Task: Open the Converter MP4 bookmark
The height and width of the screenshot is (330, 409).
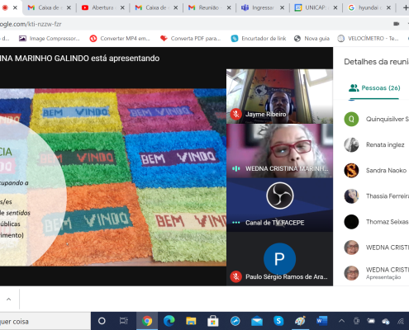Action: pyautogui.click(x=120, y=39)
